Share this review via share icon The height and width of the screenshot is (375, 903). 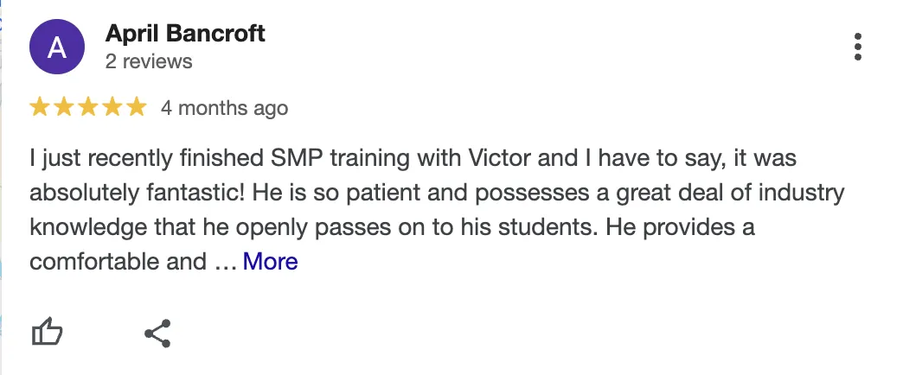[x=157, y=333]
